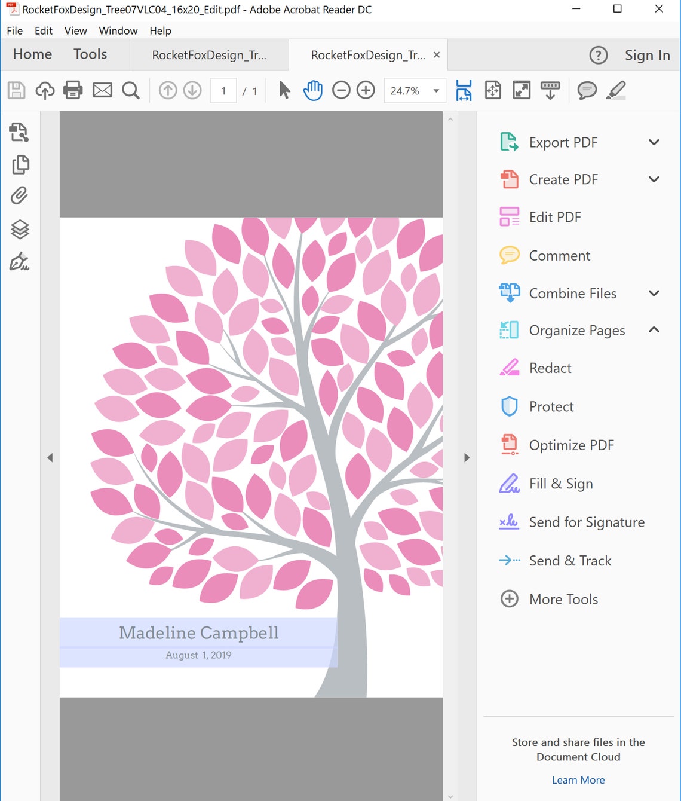The width and height of the screenshot is (681, 801).
Task: Click Fit to width scrolling icon
Action: (x=464, y=90)
